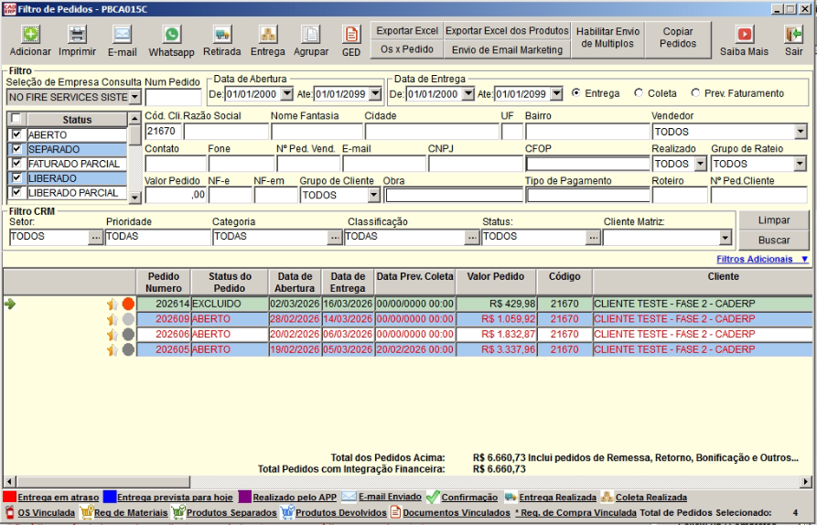Open Data de Entrega Ate date dropdown
The width and height of the screenshot is (817, 525).
pyautogui.click(x=556, y=94)
